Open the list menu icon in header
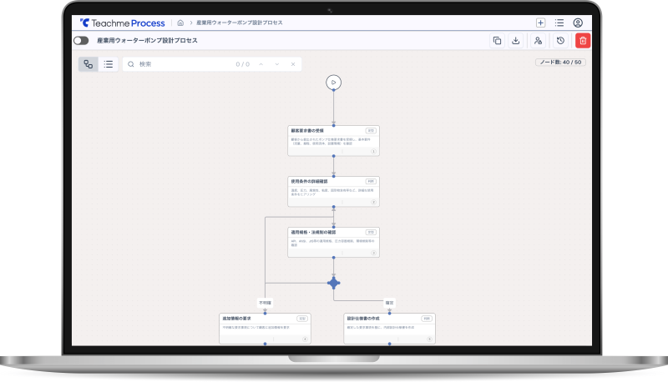This screenshot has height=382, width=668. point(559,23)
